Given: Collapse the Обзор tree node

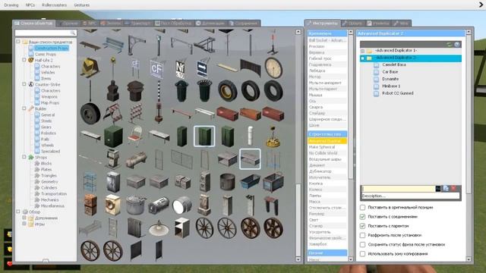Looking at the screenshot, I should (18, 212).
